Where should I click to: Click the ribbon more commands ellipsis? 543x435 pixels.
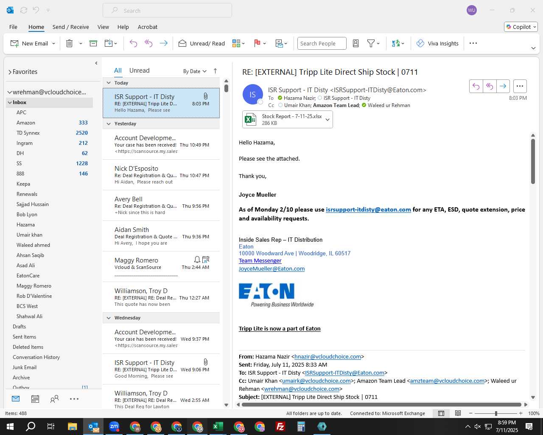tap(473, 43)
